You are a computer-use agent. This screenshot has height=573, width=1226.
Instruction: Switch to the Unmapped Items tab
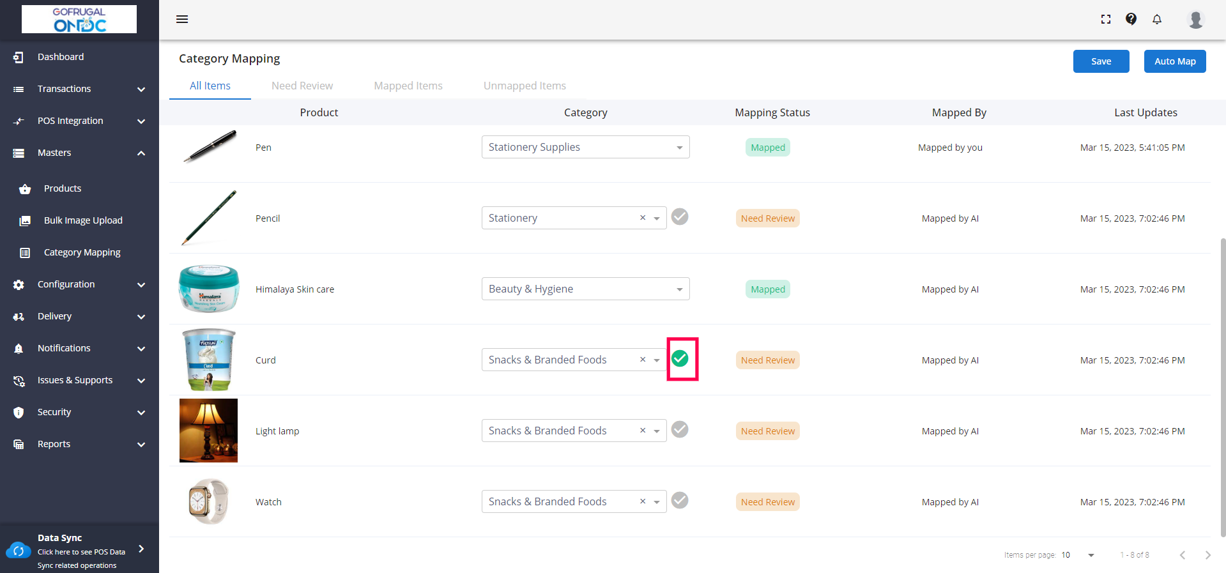pyautogui.click(x=525, y=86)
